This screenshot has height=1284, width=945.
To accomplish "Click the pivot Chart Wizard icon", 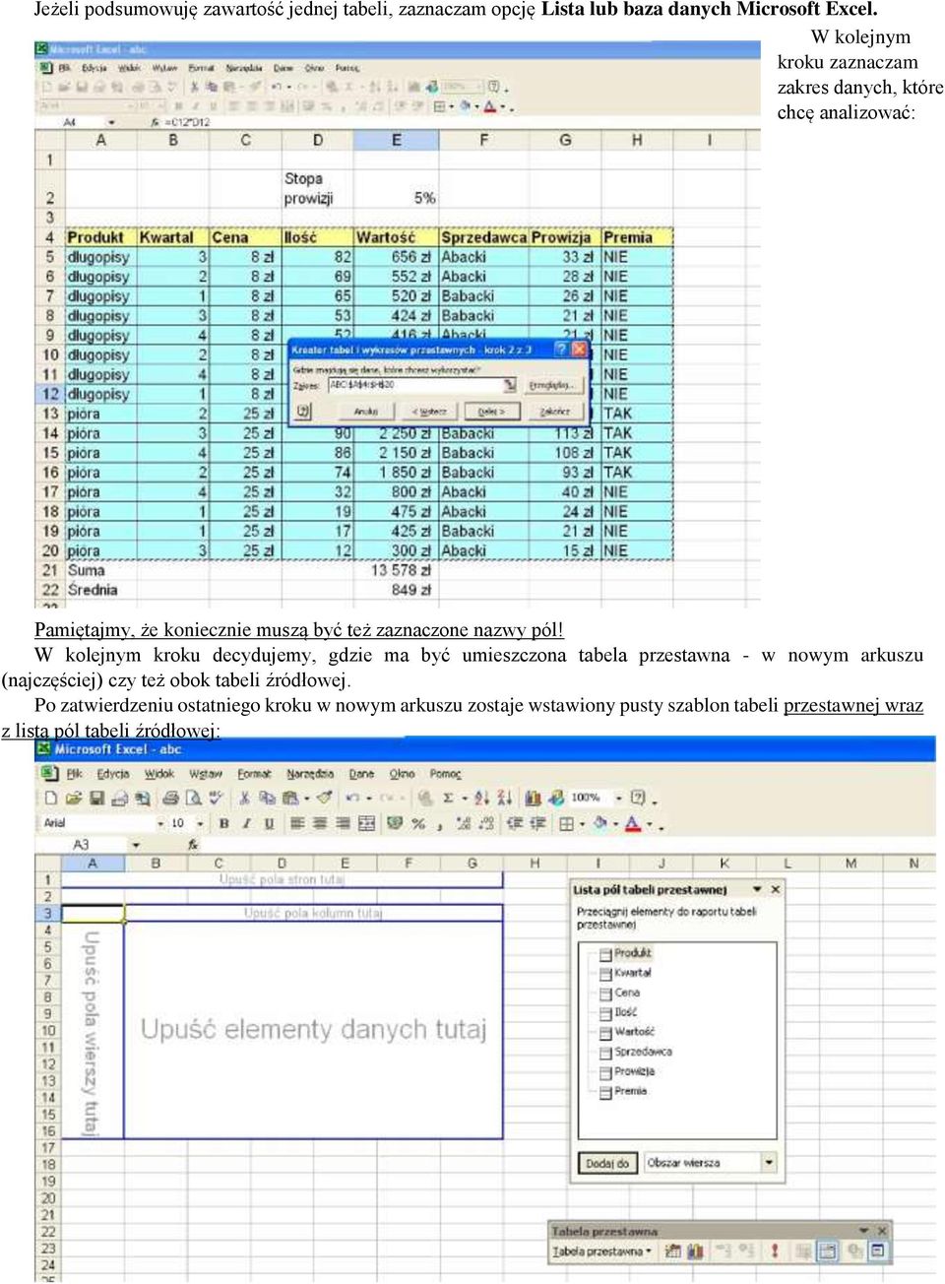I will coord(696,1251).
